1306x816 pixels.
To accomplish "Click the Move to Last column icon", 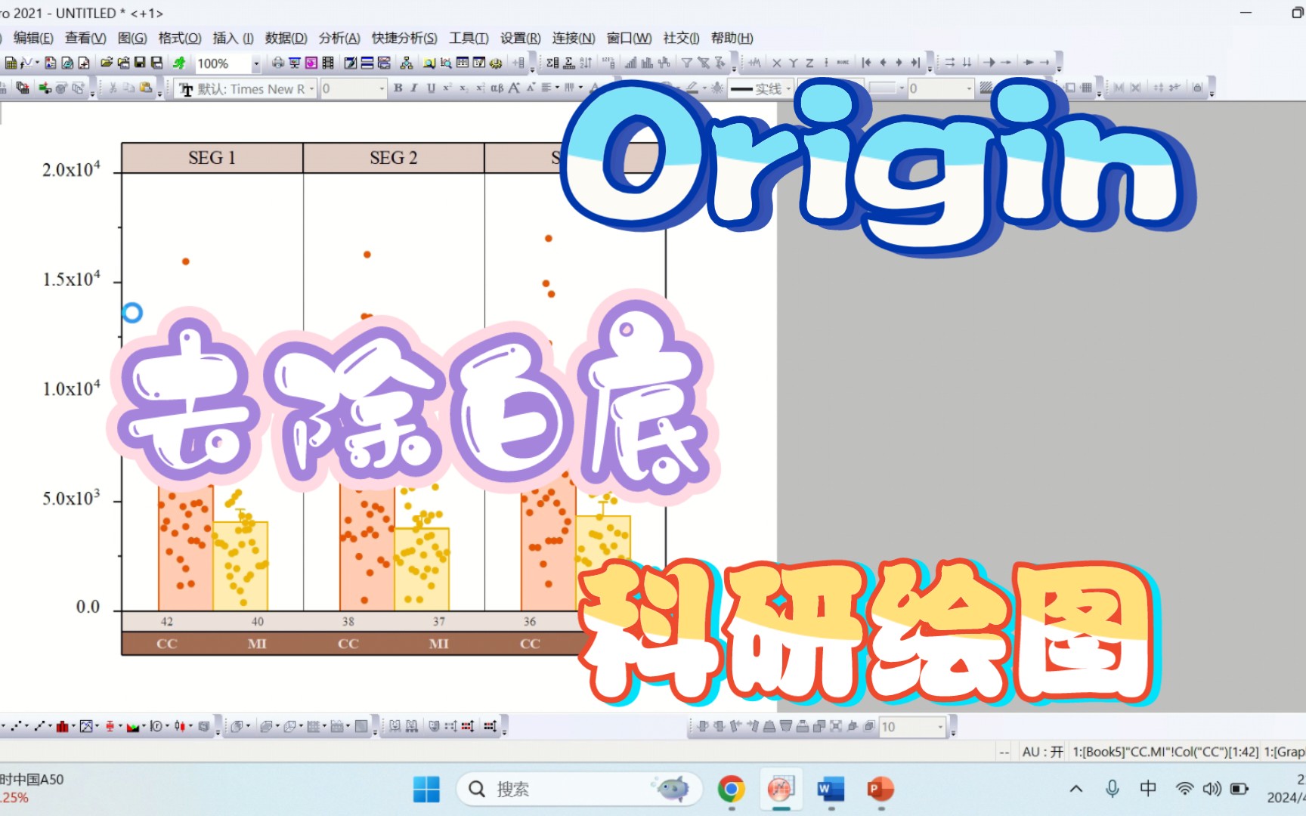I will coord(915,63).
